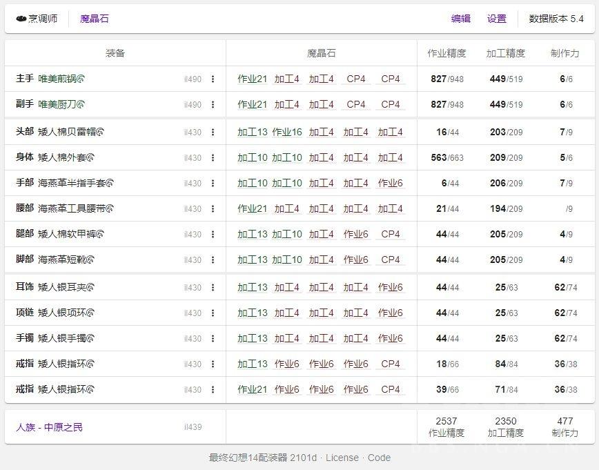Select the 矮人银项环 necklace item name
599x470 pixels.
61,313
